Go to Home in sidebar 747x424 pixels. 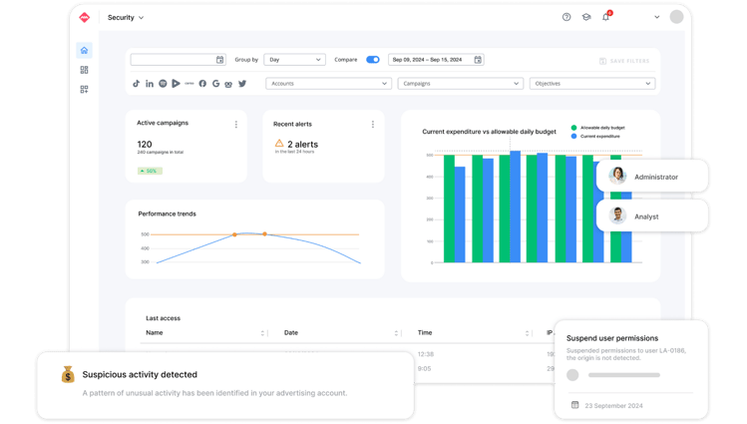pos(85,50)
